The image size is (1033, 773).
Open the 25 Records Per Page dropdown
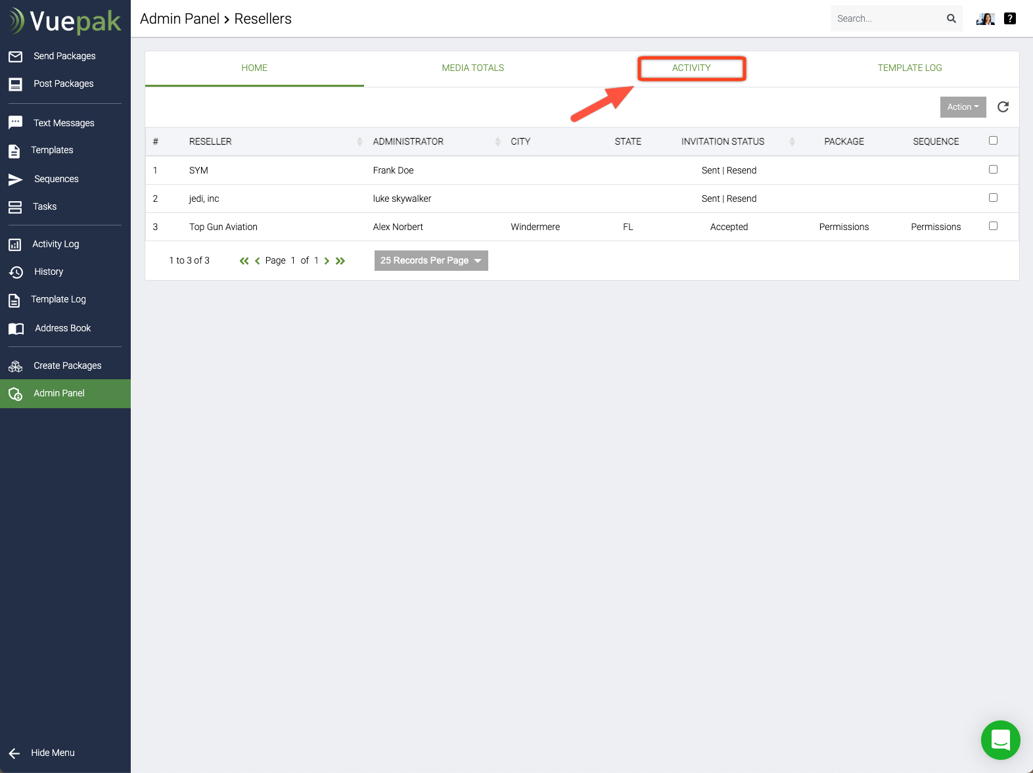431,261
